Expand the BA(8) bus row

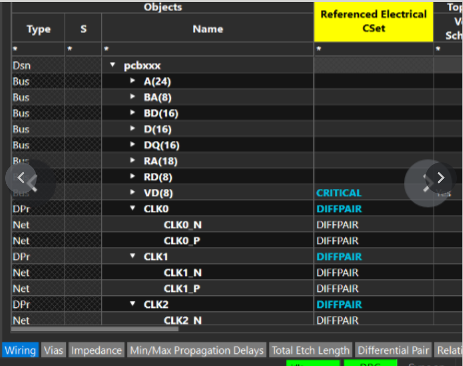click(x=133, y=97)
